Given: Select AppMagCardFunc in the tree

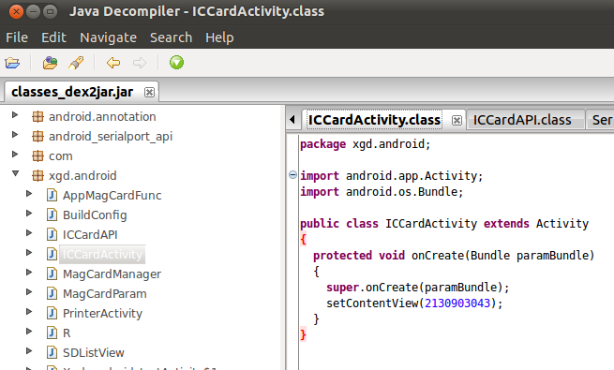Looking at the screenshot, I should point(112,195).
